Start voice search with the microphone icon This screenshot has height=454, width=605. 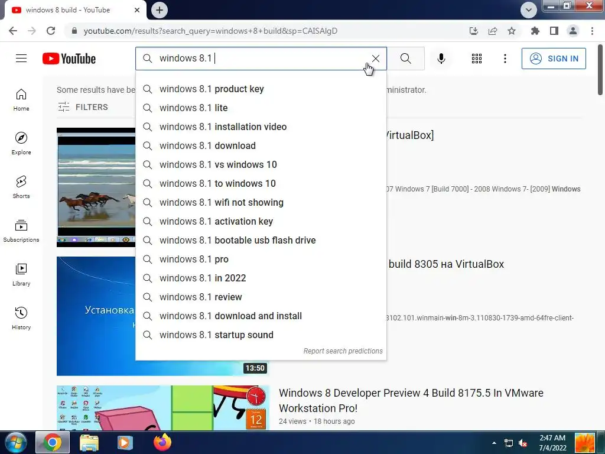pyautogui.click(x=441, y=59)
